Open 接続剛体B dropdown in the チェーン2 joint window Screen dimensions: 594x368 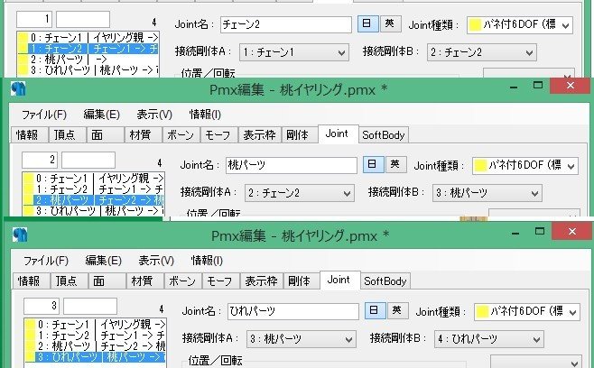pyautogui.click(x=481, y=52)
